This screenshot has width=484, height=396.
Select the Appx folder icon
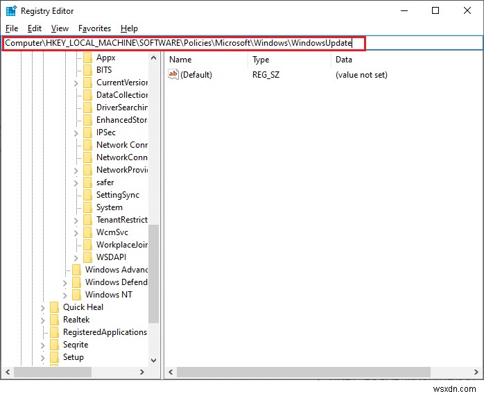coord(87,58)
